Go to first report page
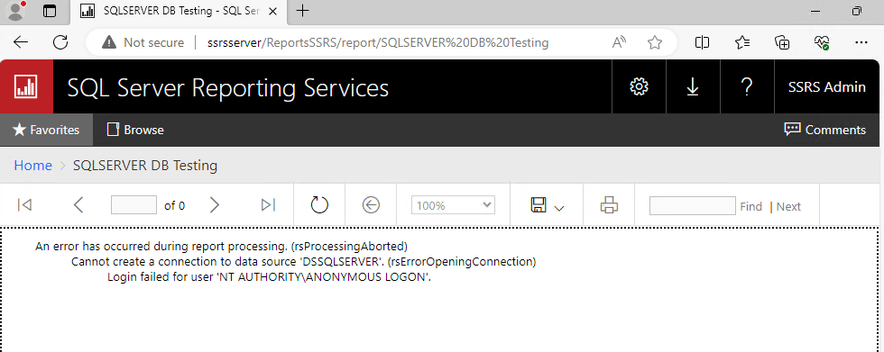The image size is (884, 352). click(24, 205)
